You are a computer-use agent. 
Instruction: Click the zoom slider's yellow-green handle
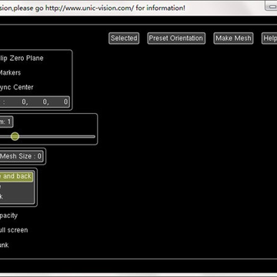coord(15,136)
